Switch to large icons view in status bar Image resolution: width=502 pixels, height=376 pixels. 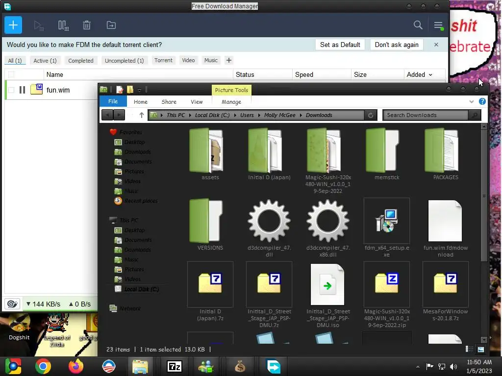481,350
